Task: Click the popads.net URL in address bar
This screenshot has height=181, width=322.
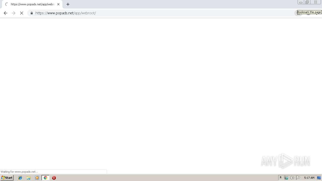Action: [66, 13]
